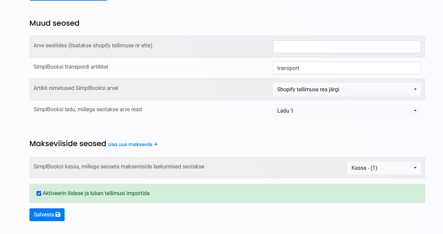Click the plus icon beside Lisa uus makseviis

[x=156, y=144]
